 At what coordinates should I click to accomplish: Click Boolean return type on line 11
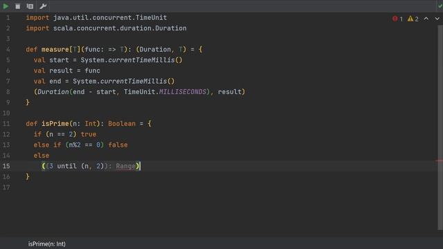[x=122, y=124]
